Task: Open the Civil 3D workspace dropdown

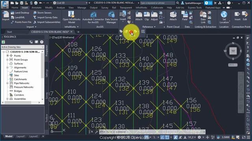Action: tap(70, 3)
